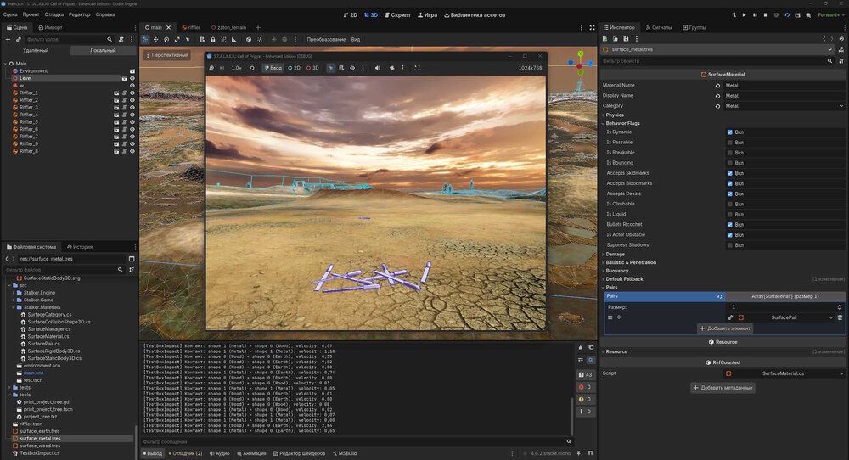Copy output log with copy icon
The height and width of the screenshot is (460, 849).
(591, 347)
